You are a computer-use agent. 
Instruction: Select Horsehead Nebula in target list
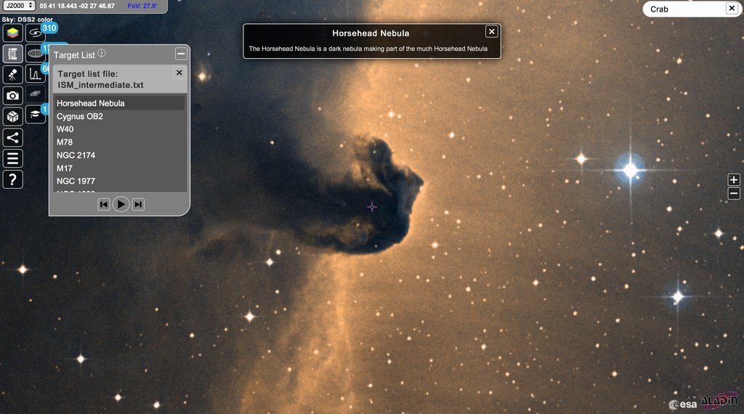click(120, 103)
